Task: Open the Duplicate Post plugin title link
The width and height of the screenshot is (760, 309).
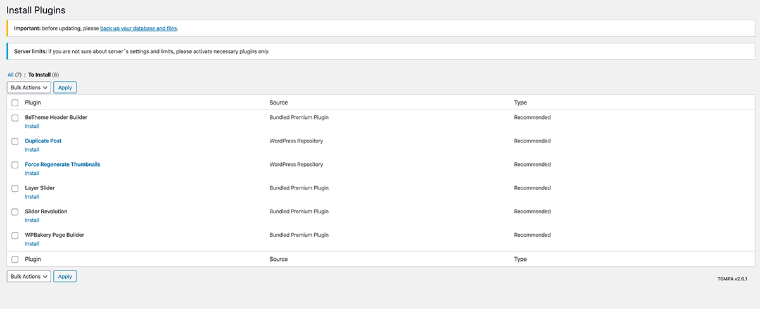Action: click(x=43, y=141)
